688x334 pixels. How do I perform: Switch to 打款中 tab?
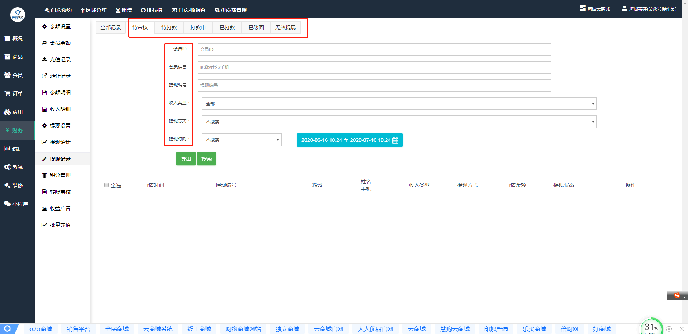[x=198, y=28]
